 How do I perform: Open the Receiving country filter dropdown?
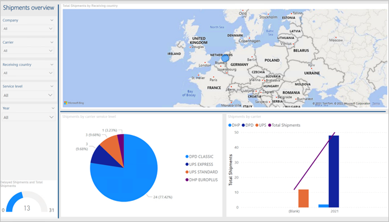pyautogui.click(x=28, y=73)
